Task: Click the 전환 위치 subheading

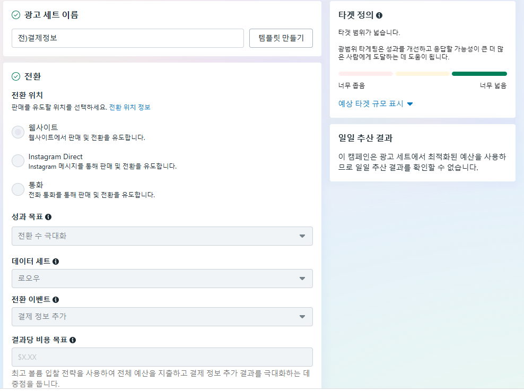Action: pyautogui.click(x=27, y=95)
